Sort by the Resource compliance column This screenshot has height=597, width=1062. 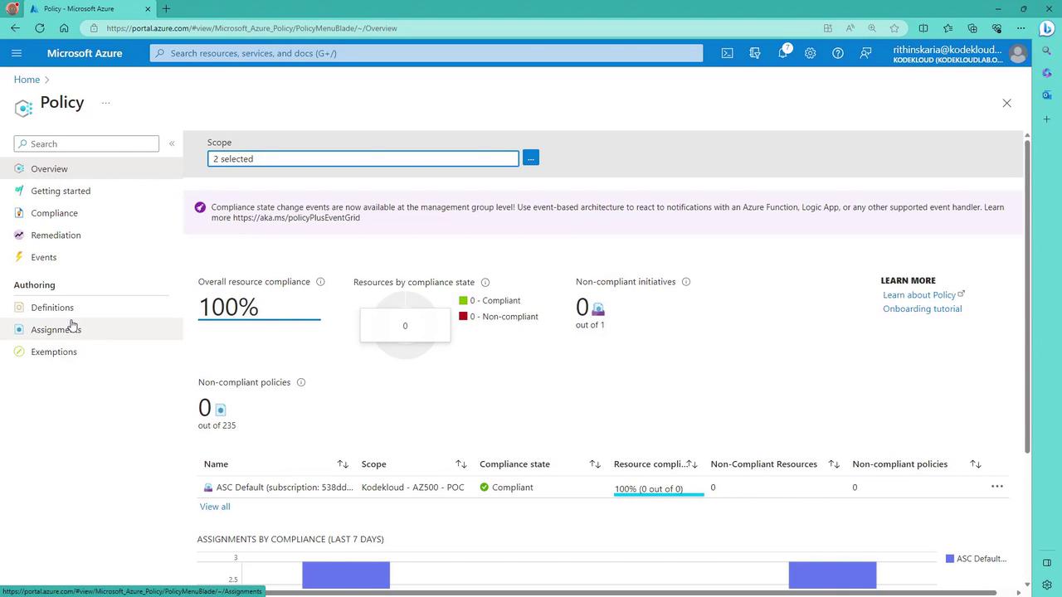pyautogui.click(x=693, y=464)
